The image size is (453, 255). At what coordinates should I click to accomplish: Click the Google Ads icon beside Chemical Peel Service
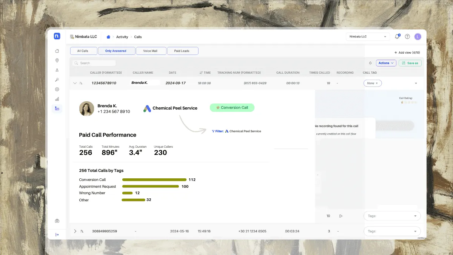pos(147,108)
